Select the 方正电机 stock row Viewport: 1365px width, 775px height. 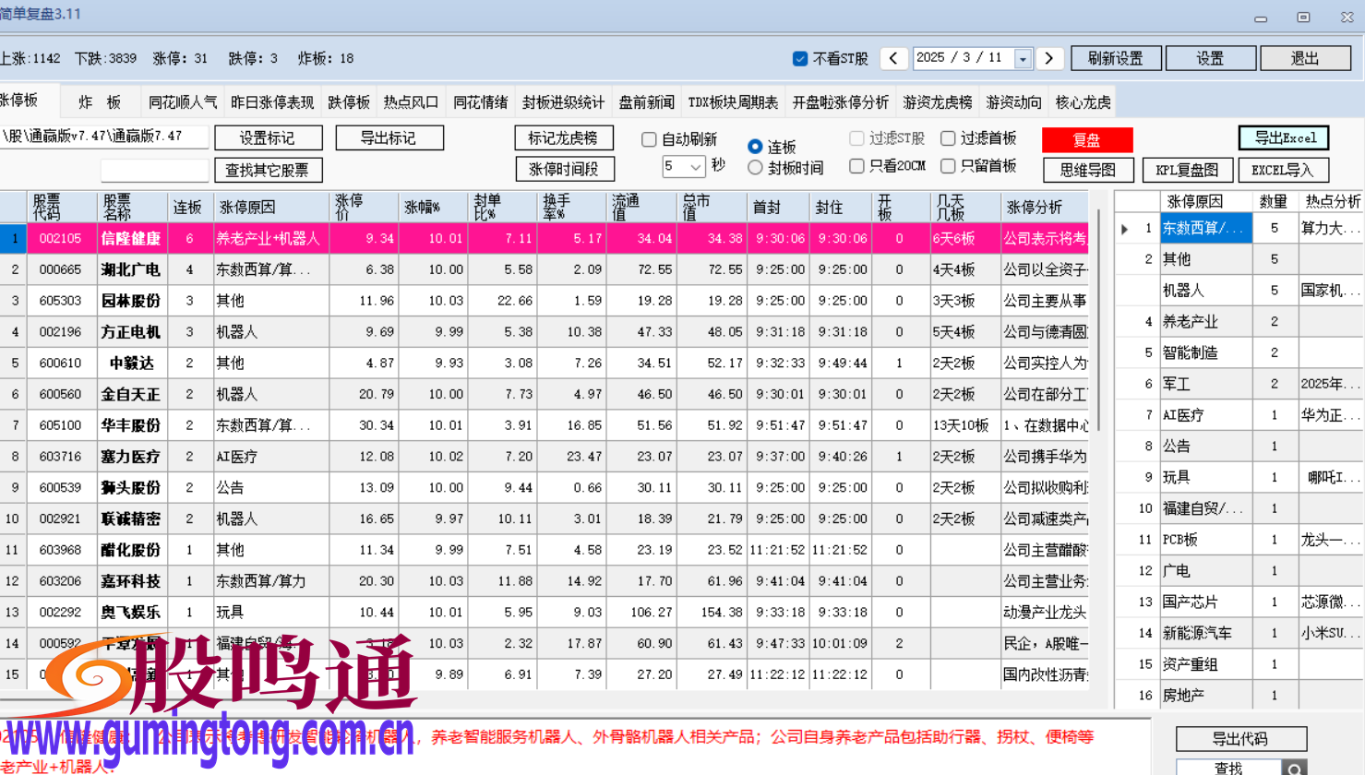coord(545,331)
